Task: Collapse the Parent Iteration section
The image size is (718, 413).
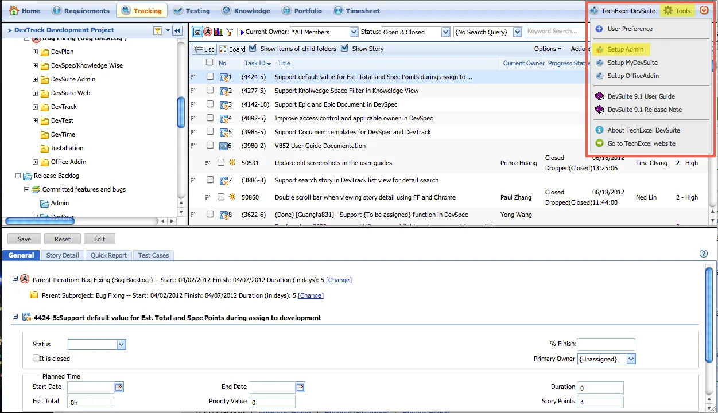Action: point(15,279)
